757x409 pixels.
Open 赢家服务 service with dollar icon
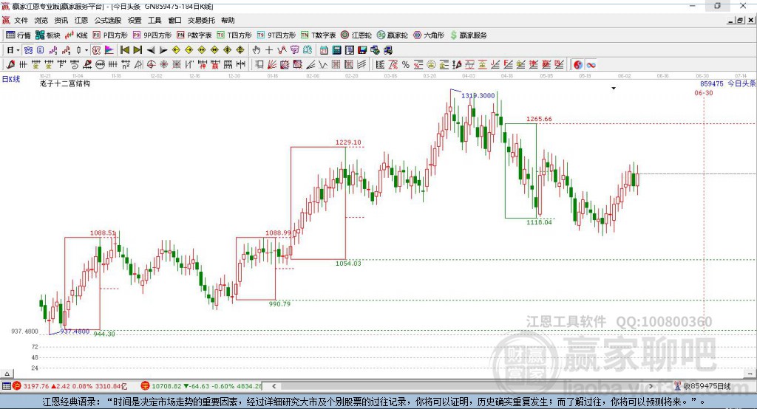pos(469,35)
